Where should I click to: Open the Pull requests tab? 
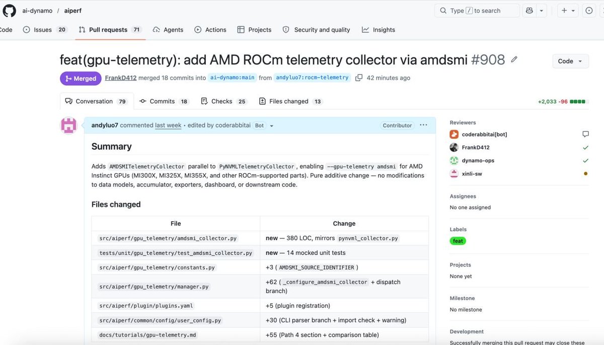tap(110, 30)
